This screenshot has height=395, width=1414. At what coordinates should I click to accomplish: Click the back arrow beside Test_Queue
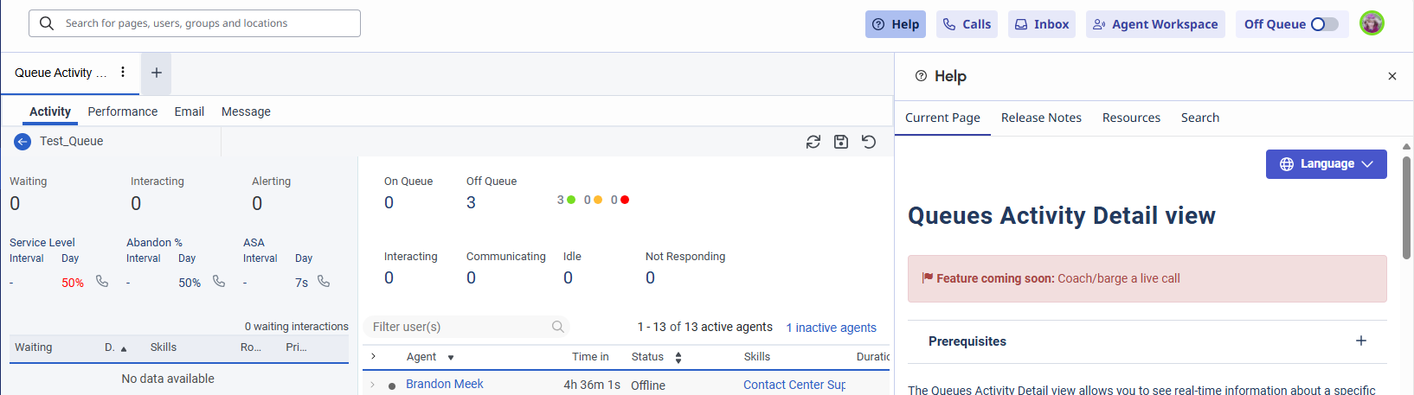pos(22,142)
